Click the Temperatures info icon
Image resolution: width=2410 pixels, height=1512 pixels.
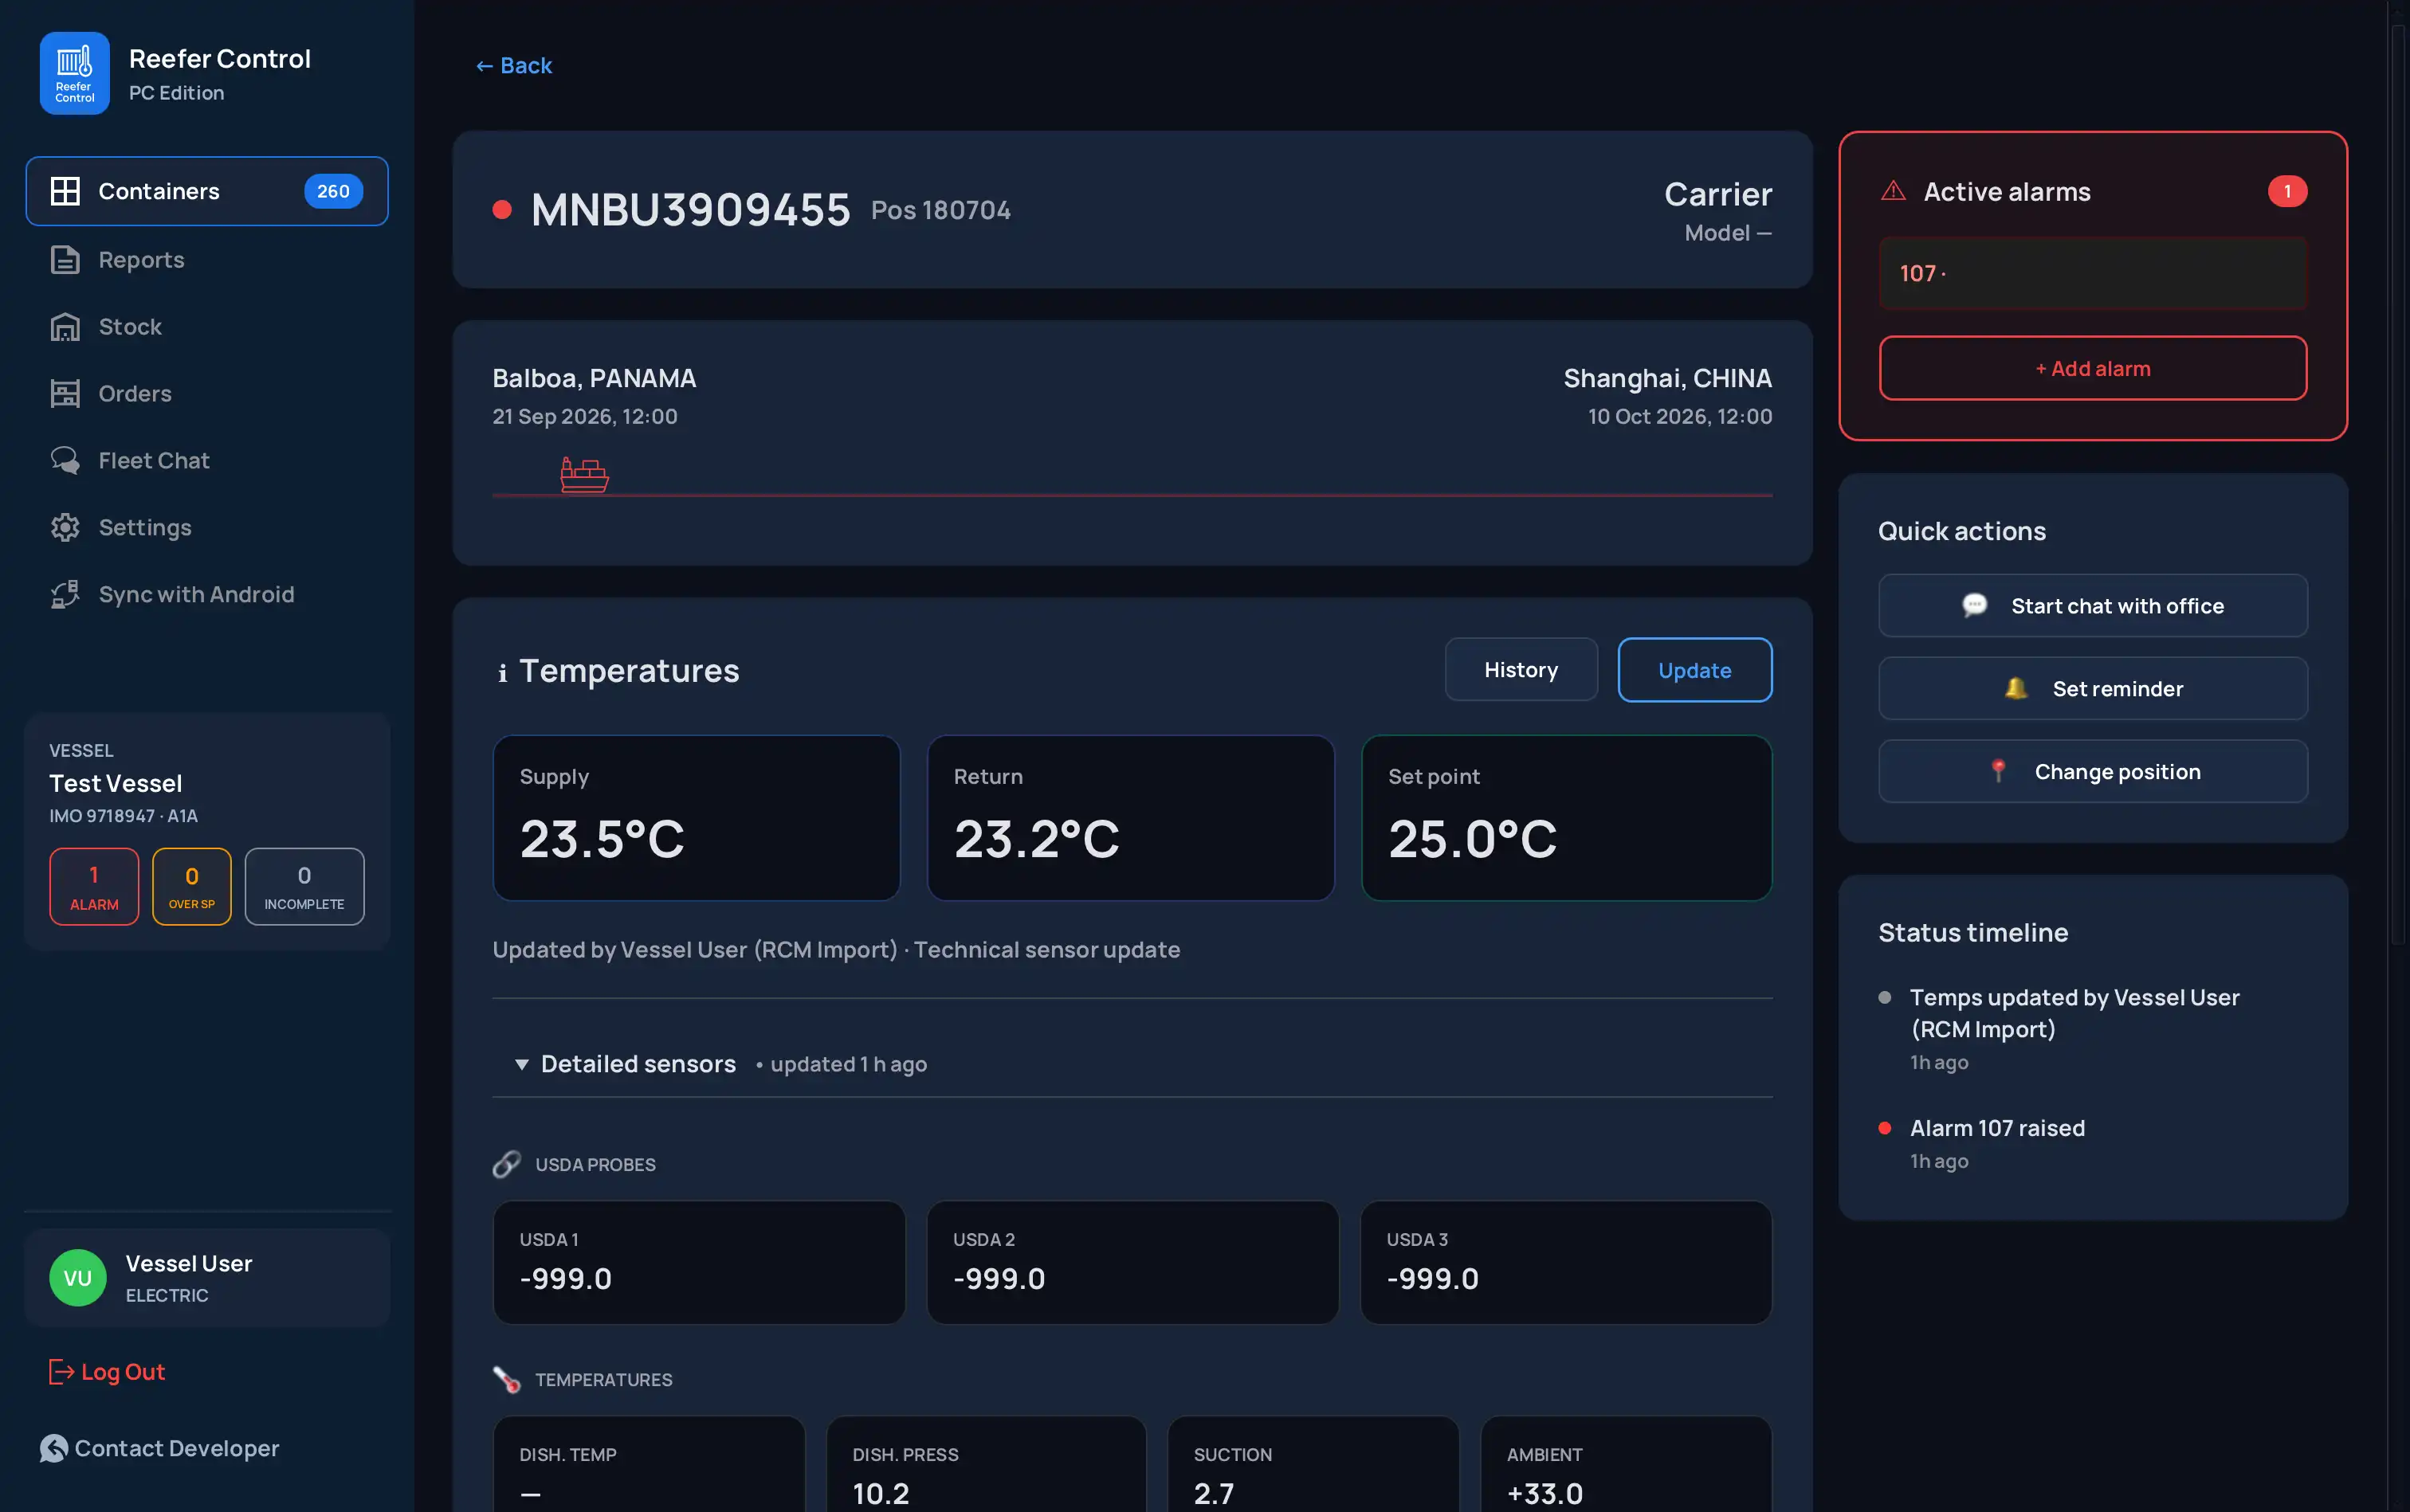(502, 673)
